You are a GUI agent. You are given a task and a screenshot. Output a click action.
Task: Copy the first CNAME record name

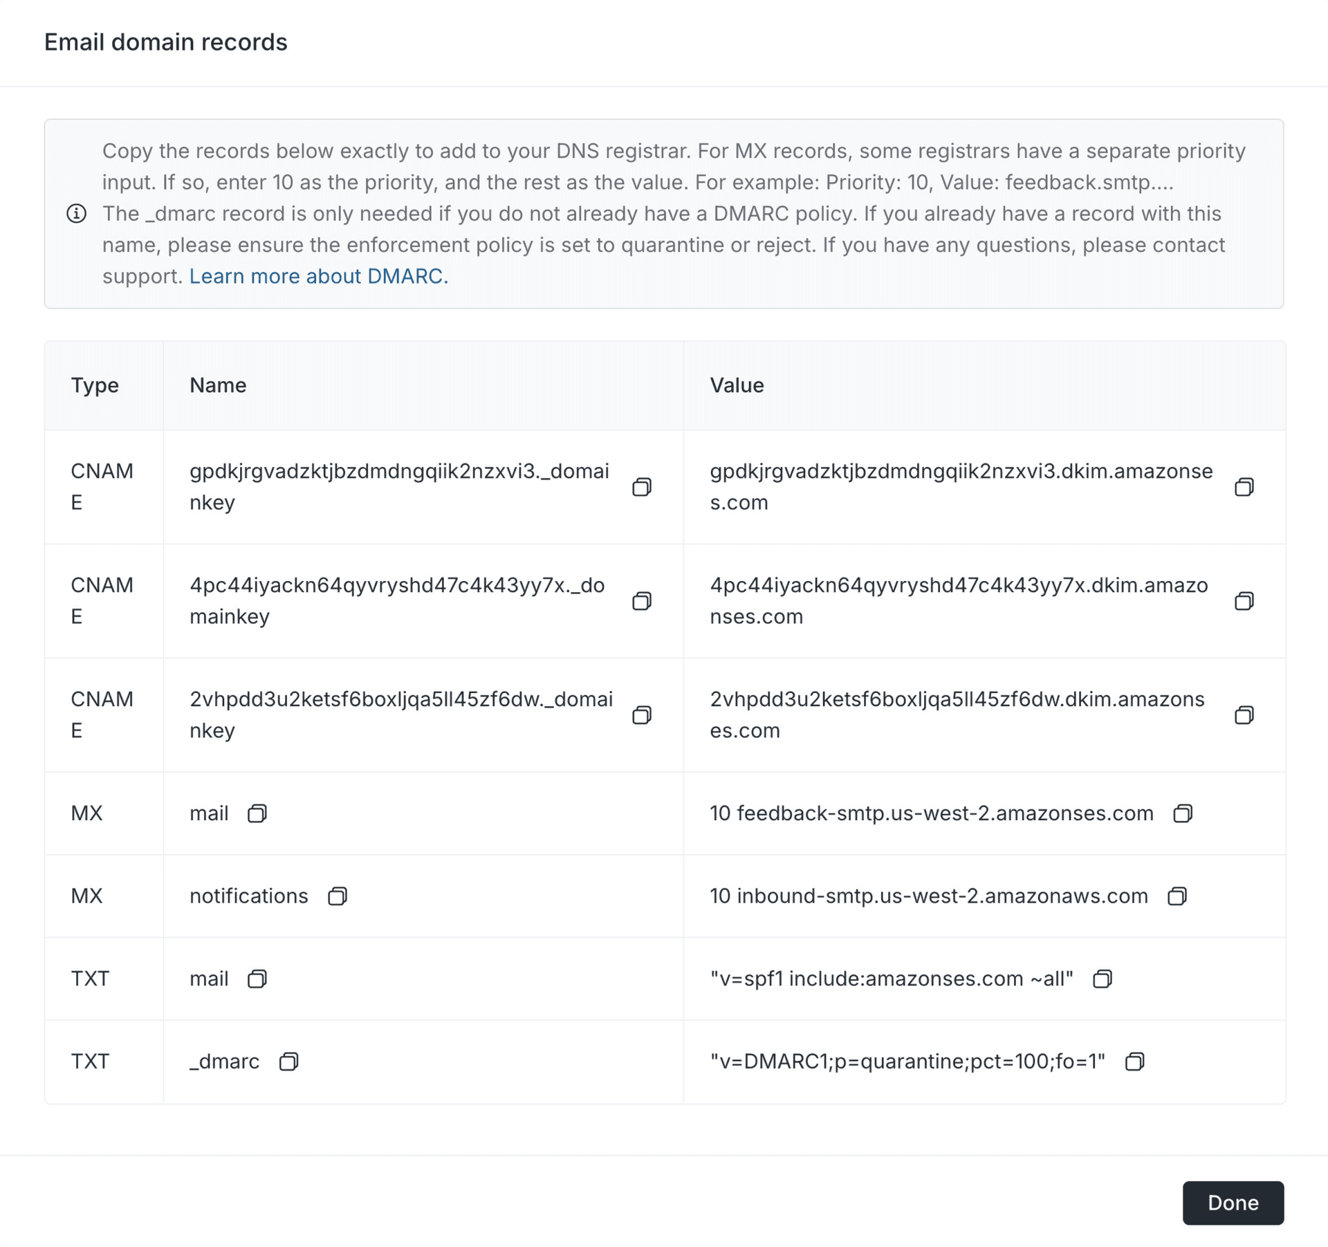[x=643, y=487]
